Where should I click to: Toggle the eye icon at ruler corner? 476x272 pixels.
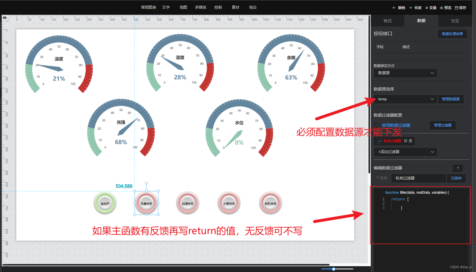coord(5,18)
